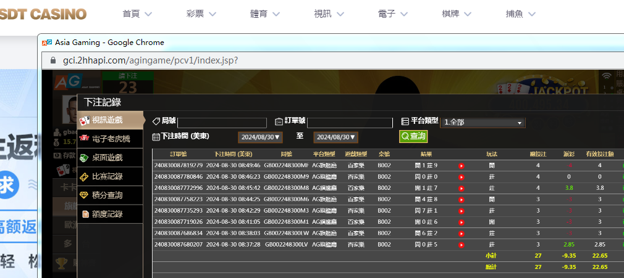
Task: Open the start date picker
Action: coord(260,137)
